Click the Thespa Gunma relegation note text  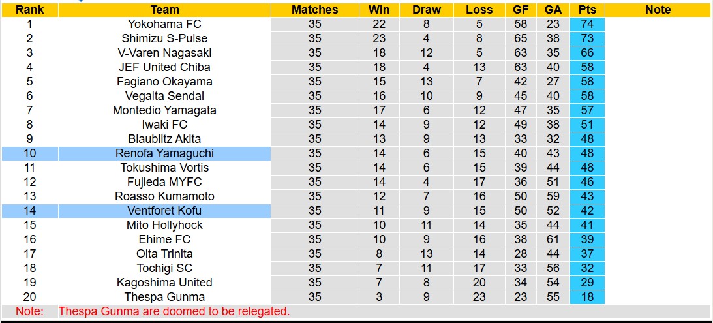[x=174, y=311]
